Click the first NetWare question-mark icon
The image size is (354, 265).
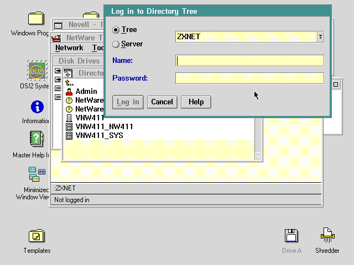[69, 100]
